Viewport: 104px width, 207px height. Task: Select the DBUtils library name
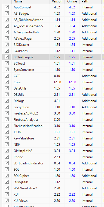(19, 95)
